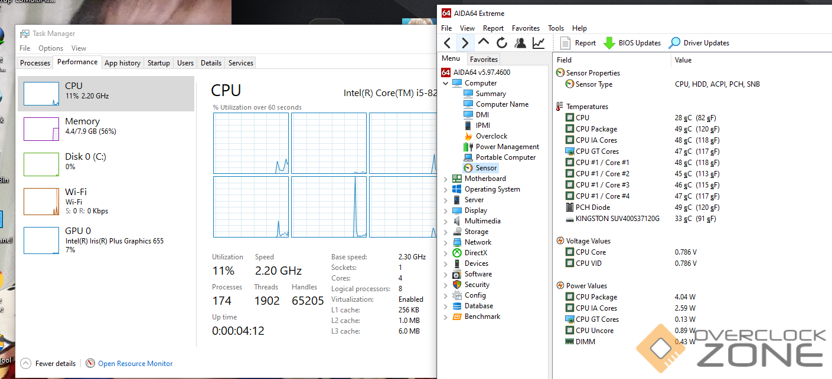Go back in AIDA64 navigation
This screenshot has width=832, height=379.
(x=448, y=42)
